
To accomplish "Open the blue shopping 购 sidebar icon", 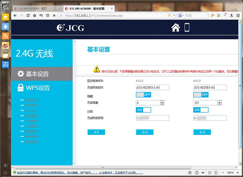I will pyautogui.click(x=5, y=65).
